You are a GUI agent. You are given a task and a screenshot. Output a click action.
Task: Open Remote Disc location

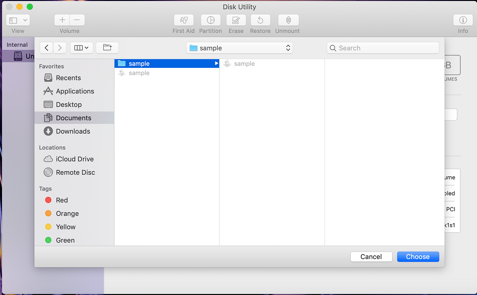coord(74,172)
